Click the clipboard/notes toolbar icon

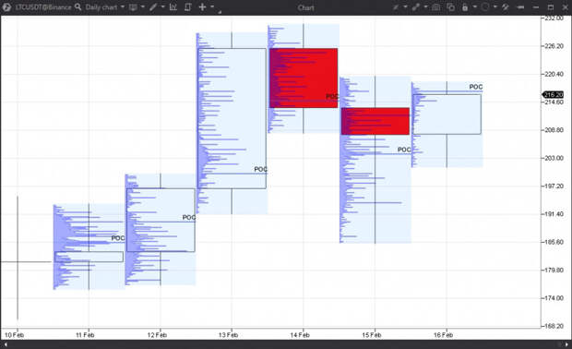[x=188, y=7]
